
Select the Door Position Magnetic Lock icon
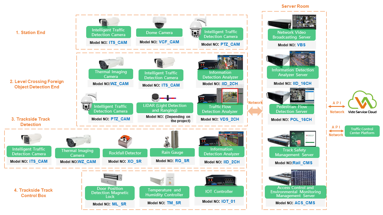[110, 179]
